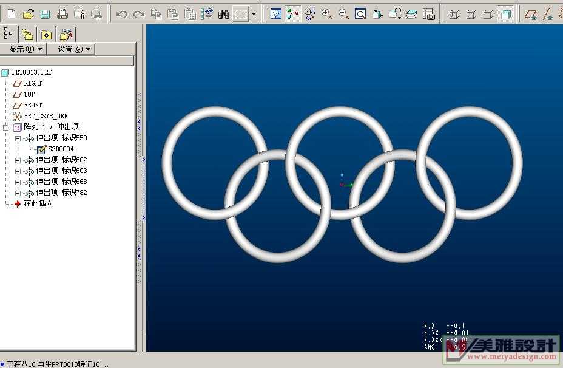Viewport: 563px width, 368px height.
Task: Open the layers tool
Action: click(412, 14)
